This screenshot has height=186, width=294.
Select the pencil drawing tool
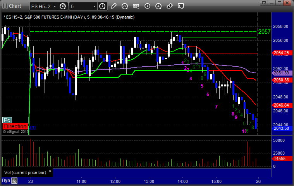[x=113, y=6]
